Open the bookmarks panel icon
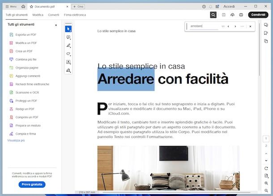Screen dimensions: 273x196 tap(266, 33)
